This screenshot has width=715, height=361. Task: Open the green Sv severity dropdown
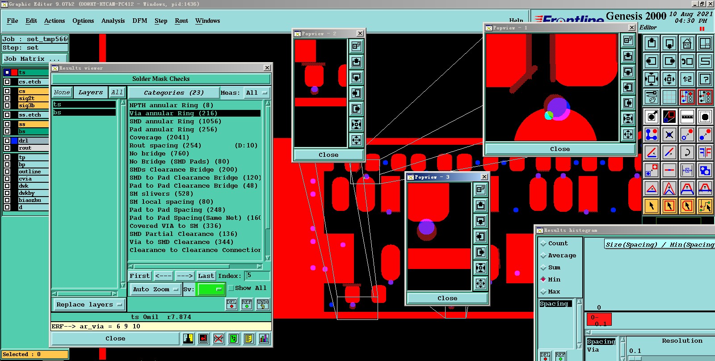[211, 290]
